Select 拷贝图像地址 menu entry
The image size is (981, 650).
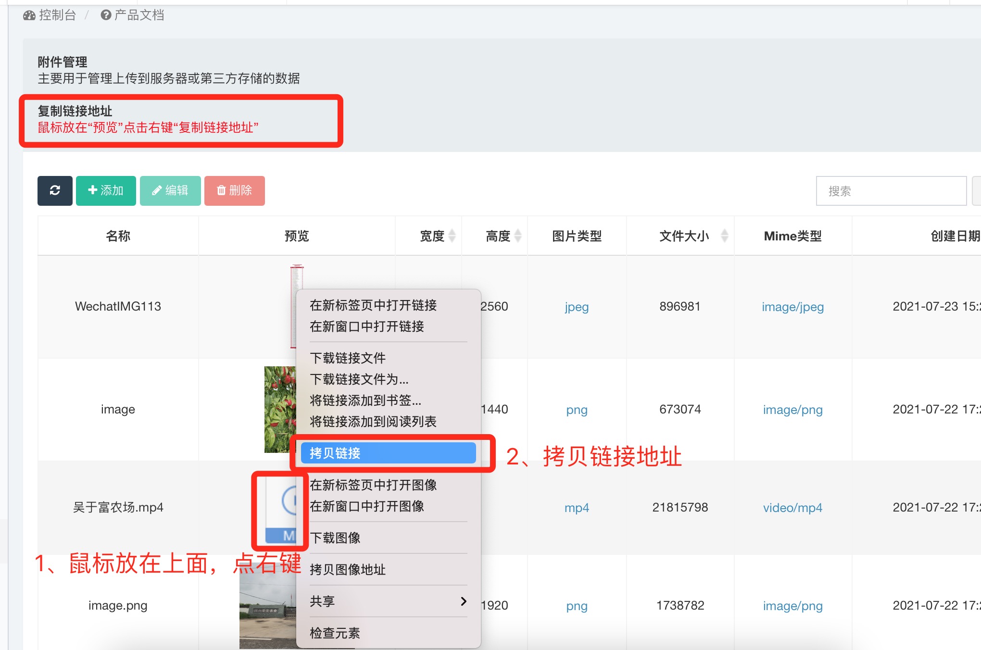click(x=348, y=569)
